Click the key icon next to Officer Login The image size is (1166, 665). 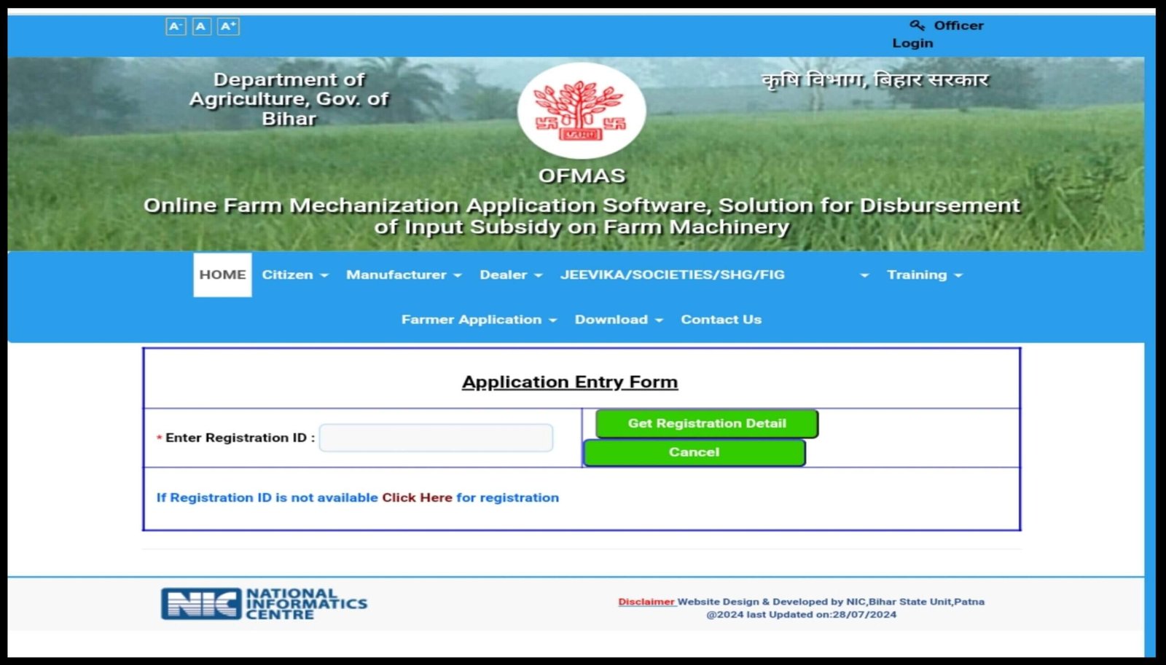(x=917, y=24)
